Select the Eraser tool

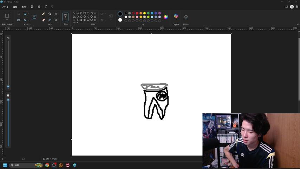(44, 20)
